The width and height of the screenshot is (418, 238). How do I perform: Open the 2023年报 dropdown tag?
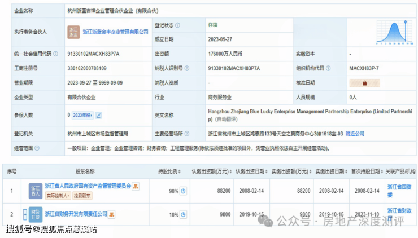[x=82, y=115]
